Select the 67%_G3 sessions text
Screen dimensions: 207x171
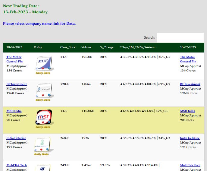[x=162, y=111]
